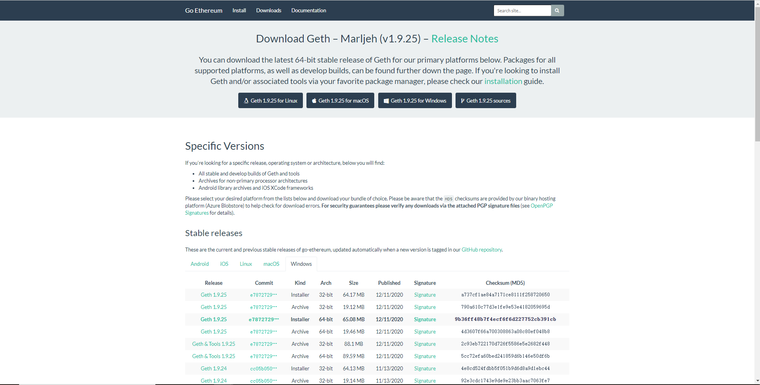Open the Install menu item

[x=239, y=11]
